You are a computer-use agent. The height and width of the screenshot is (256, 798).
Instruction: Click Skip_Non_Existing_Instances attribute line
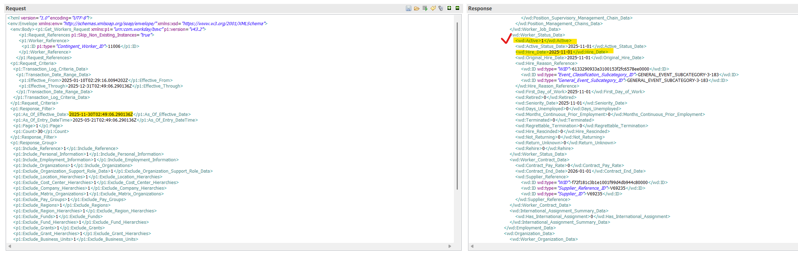[86, 35]
